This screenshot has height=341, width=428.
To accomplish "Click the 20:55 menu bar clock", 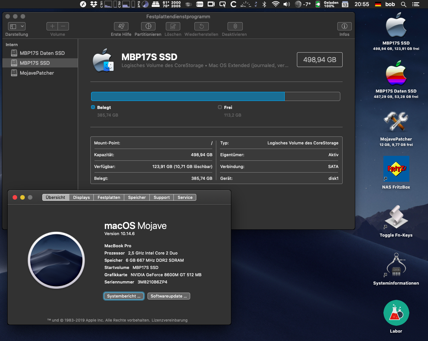I will click(362, 4).
